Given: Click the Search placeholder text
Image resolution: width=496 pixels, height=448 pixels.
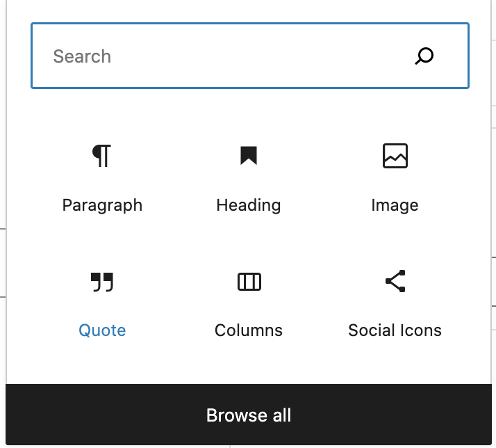Looking at the screenshot, I should point(82,56).
